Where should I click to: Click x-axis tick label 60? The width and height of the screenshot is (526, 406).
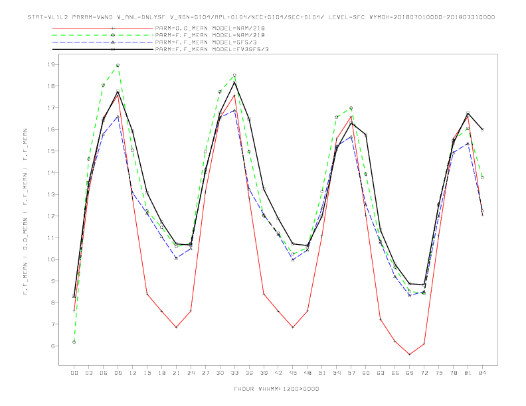pos(366,373)
